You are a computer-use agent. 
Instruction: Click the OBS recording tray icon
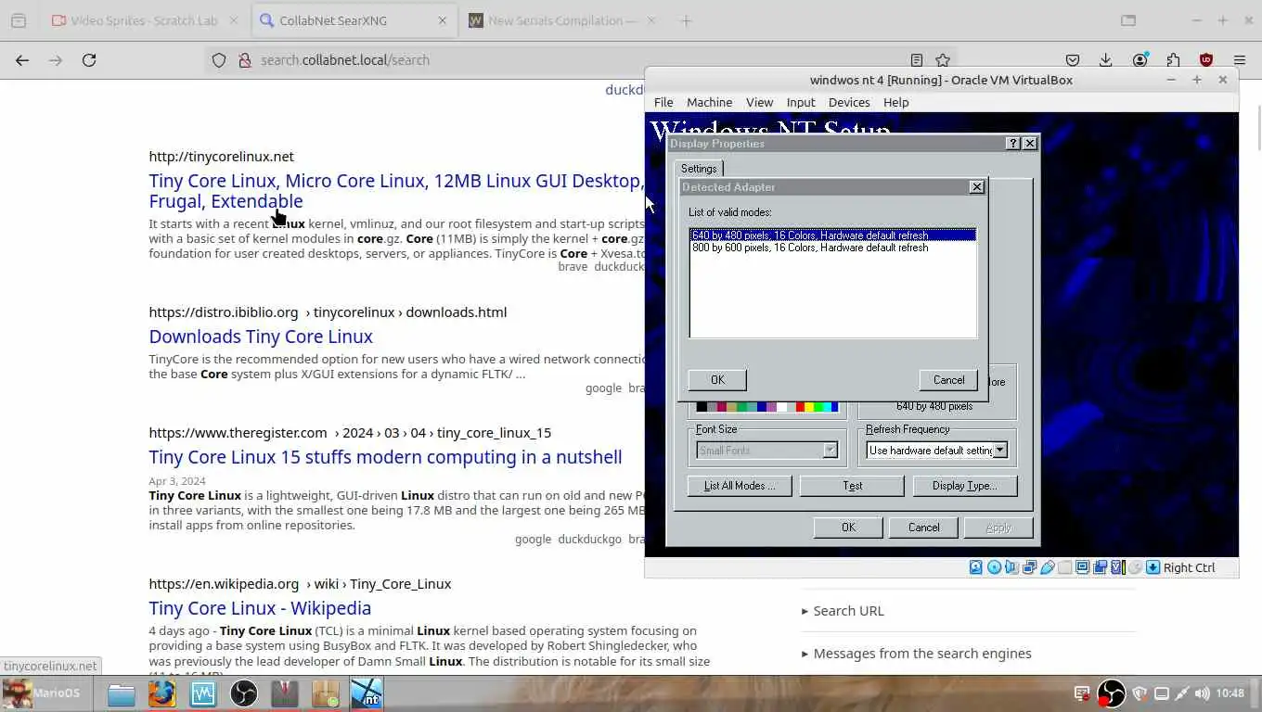(x=1111, y=693)
